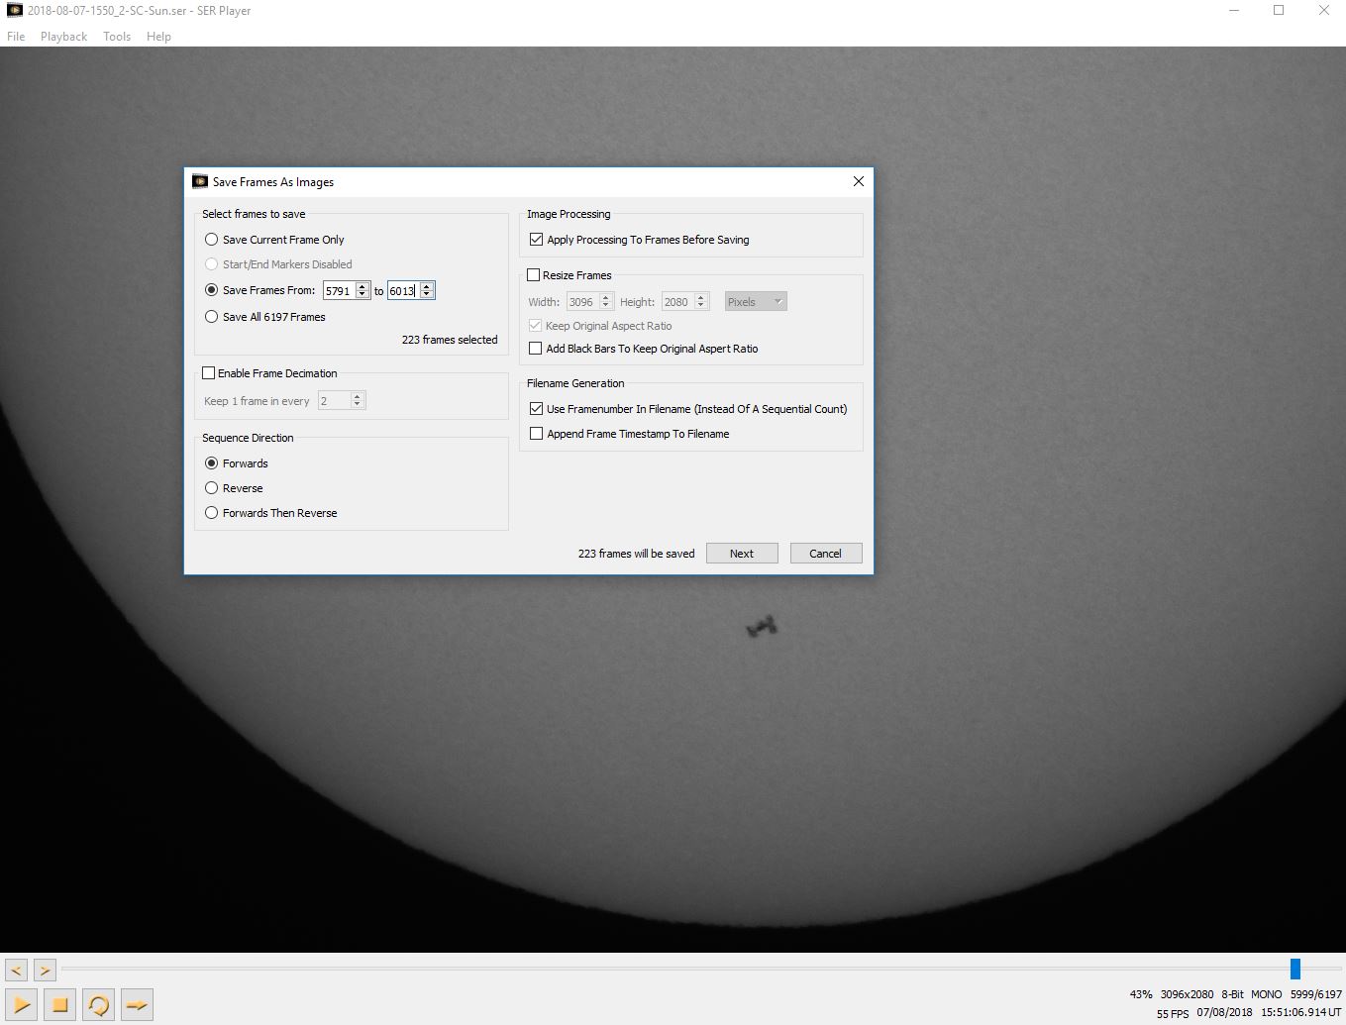Click the SER Player app icon in title bar

coord(14,10)
